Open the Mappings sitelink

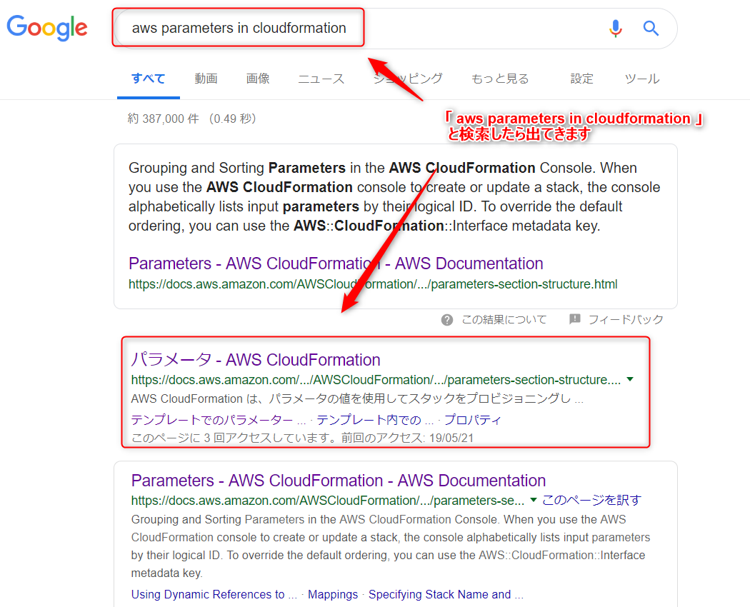pos(333,594)
